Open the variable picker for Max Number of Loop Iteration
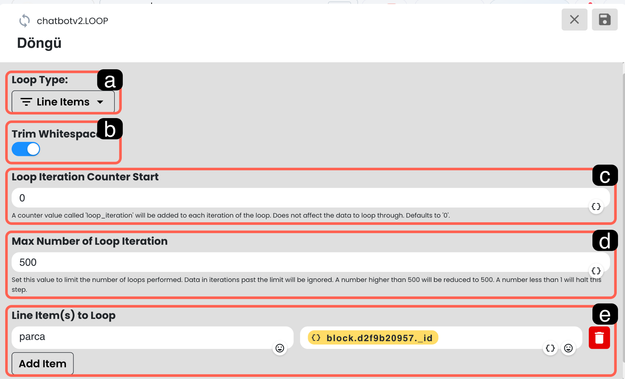Viewport: 625px width, 379px height. pyautogui.click(x=596, y=271)
